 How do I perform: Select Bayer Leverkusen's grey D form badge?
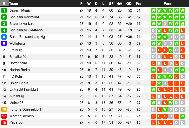point(165,24)
